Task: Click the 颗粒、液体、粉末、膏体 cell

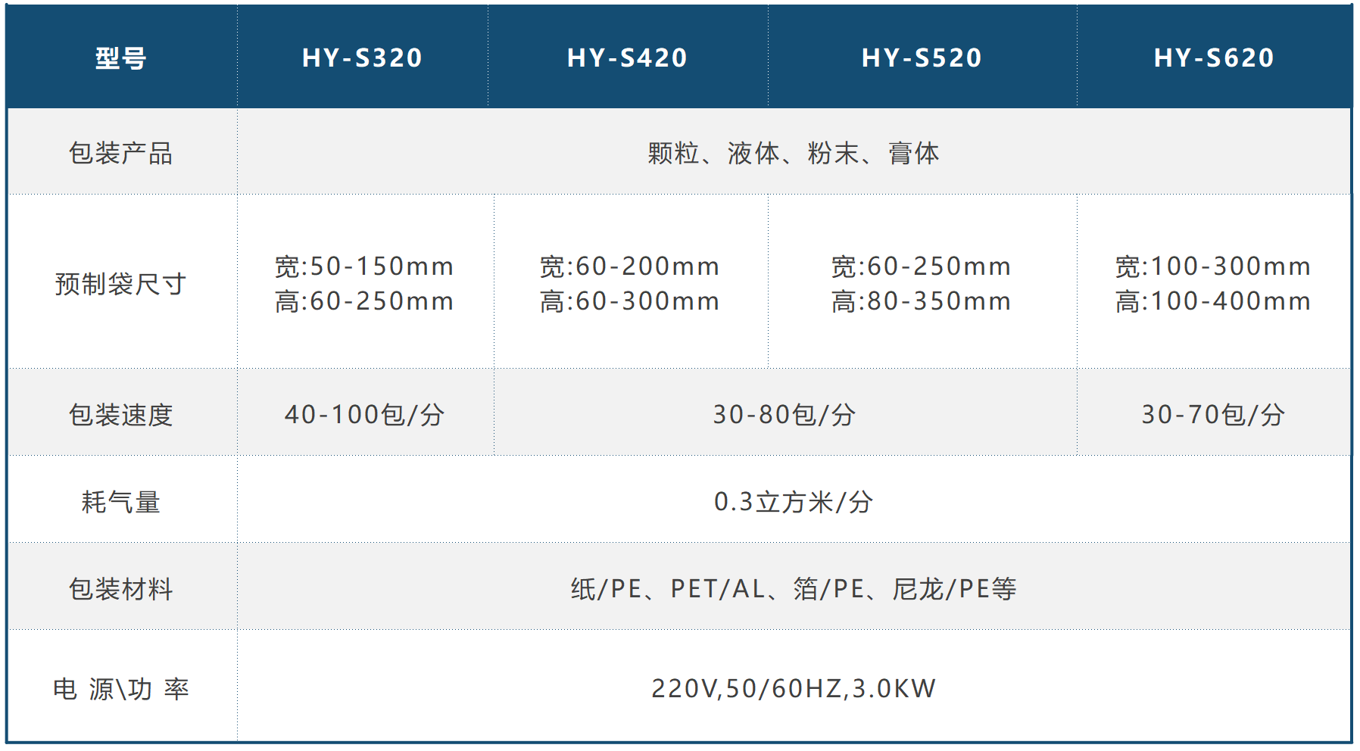Action: click(x=793, y=153)
